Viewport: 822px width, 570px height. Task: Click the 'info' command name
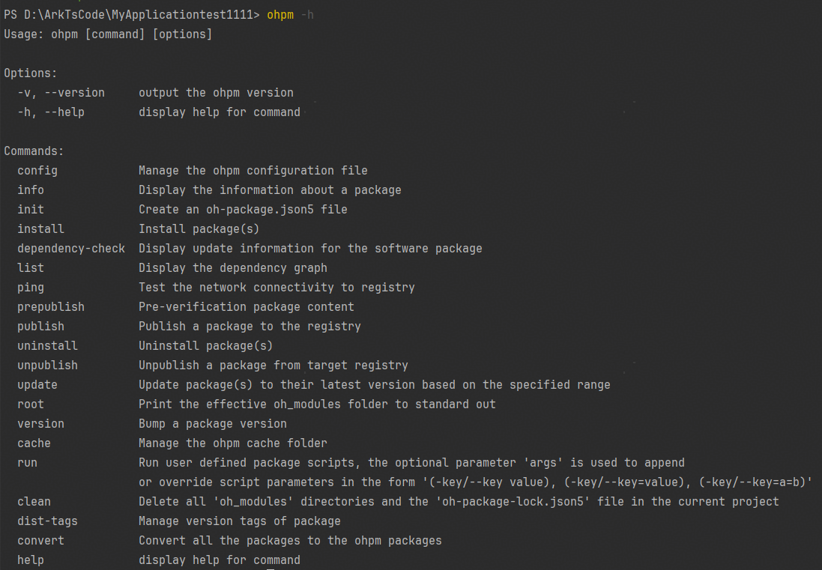pyautogui.click(x=31, y=190)
